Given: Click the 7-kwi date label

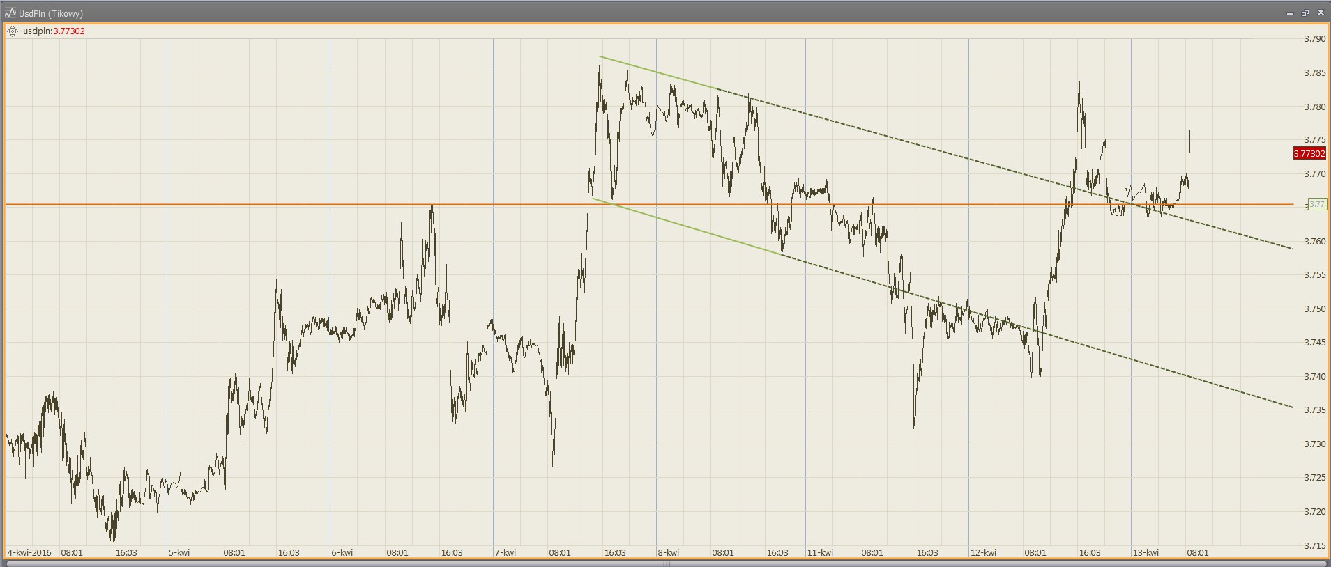Looking at the screenshot, I should tap(505, 553).
